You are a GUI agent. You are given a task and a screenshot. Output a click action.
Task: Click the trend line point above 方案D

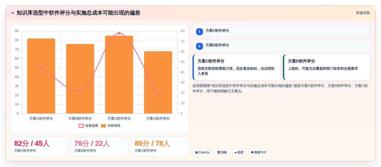point(158,95)
